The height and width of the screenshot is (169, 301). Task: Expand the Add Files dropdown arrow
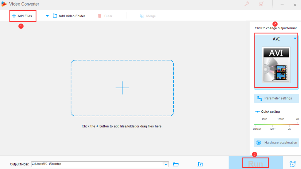point(47,16)
